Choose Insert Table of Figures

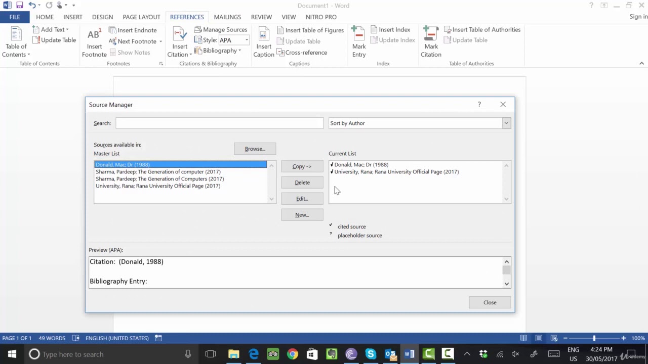[x=310, y=30]
